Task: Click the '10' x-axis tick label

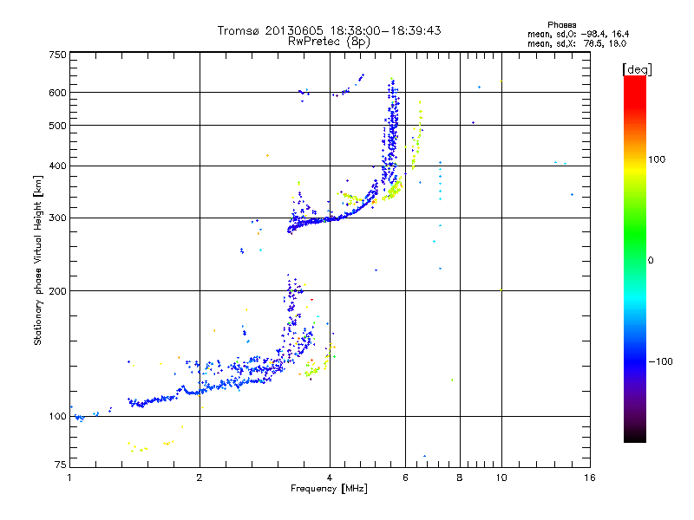Action: (501, 478)
